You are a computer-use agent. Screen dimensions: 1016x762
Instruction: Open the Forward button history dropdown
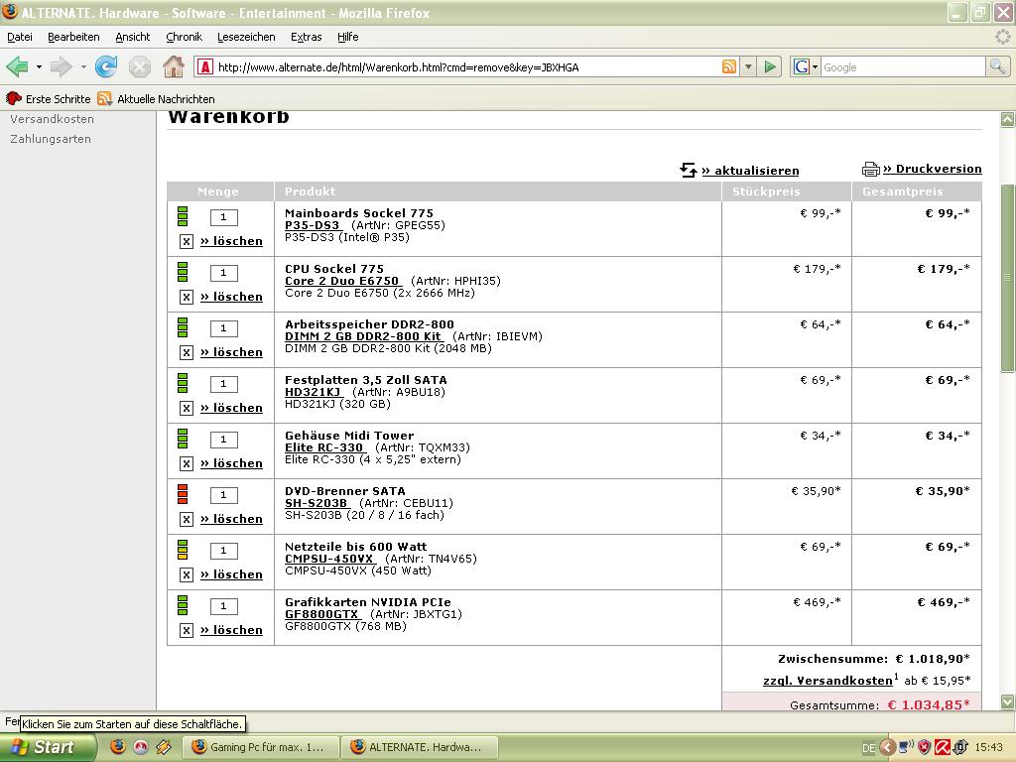(83, 66)
